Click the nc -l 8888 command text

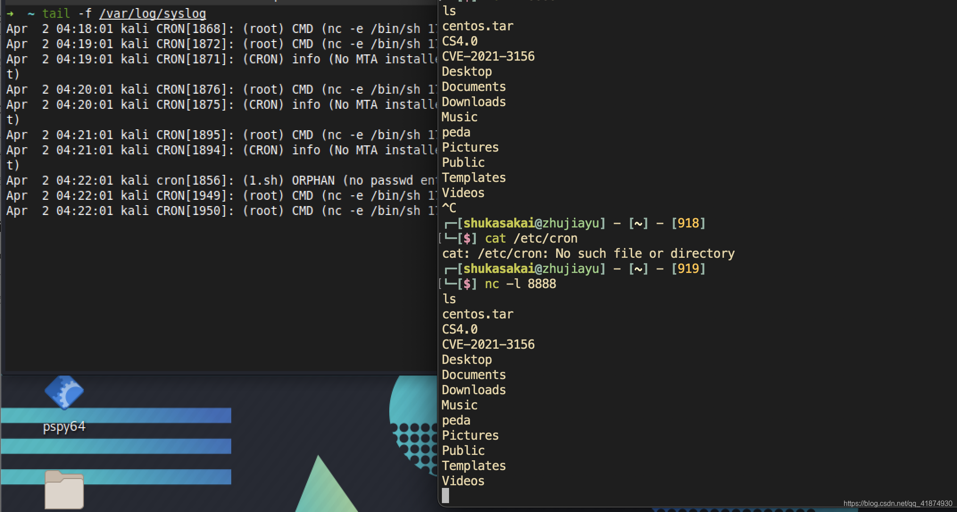click(x=520, y=284)
